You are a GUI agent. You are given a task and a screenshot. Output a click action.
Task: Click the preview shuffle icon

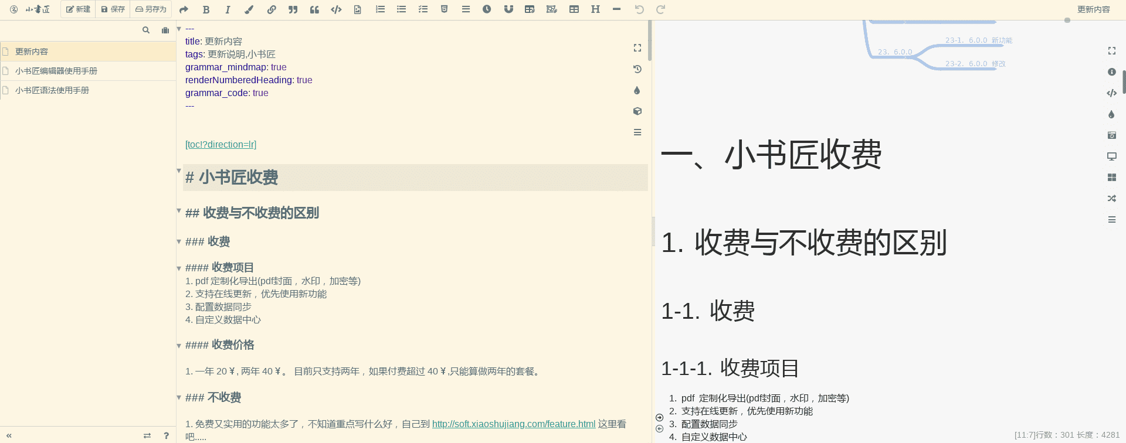pyautogui.click(x=1112, y=199)
